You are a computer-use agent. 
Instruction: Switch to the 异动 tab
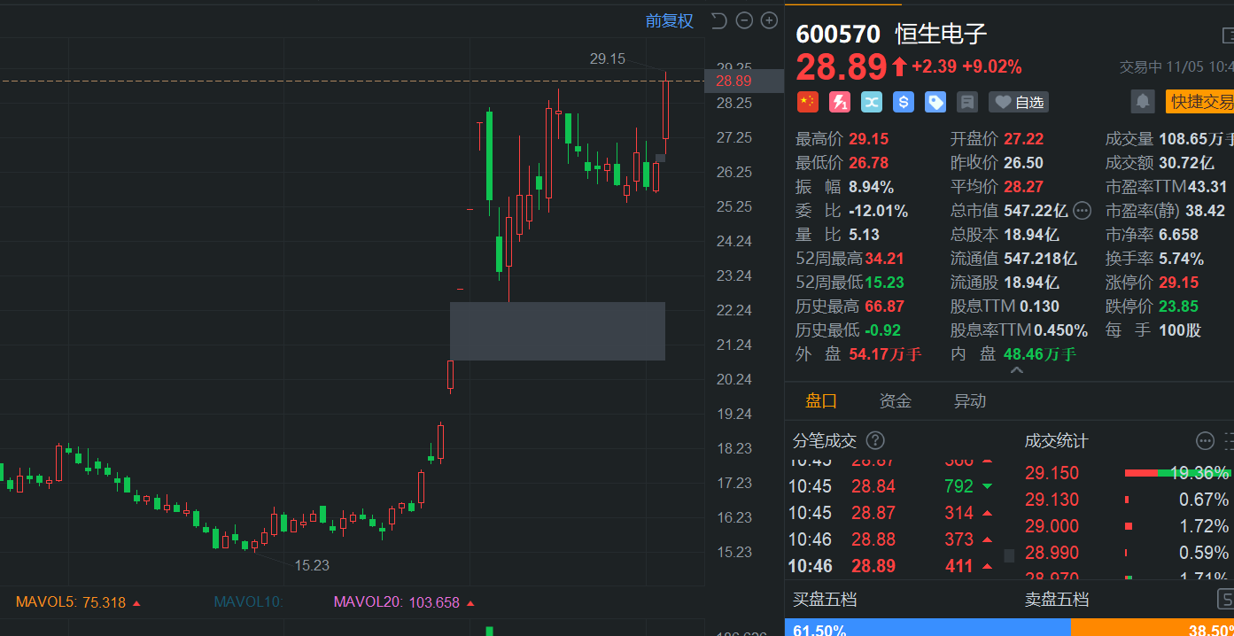[x=969, y=400]
